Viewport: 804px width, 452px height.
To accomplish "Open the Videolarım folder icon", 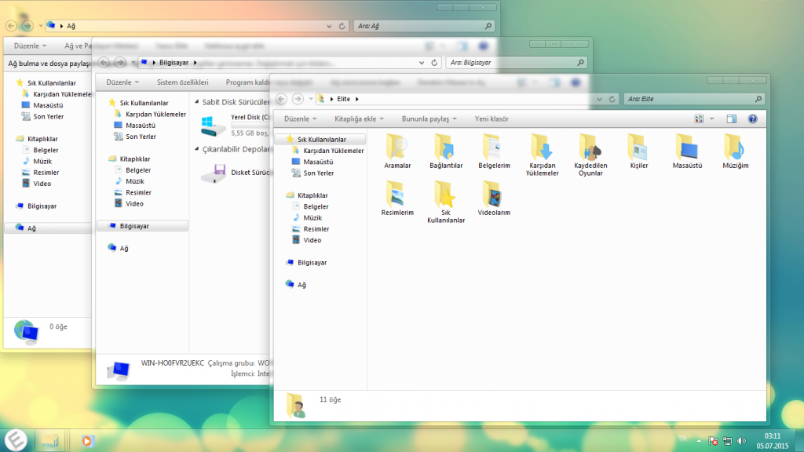I will (494, 199).
